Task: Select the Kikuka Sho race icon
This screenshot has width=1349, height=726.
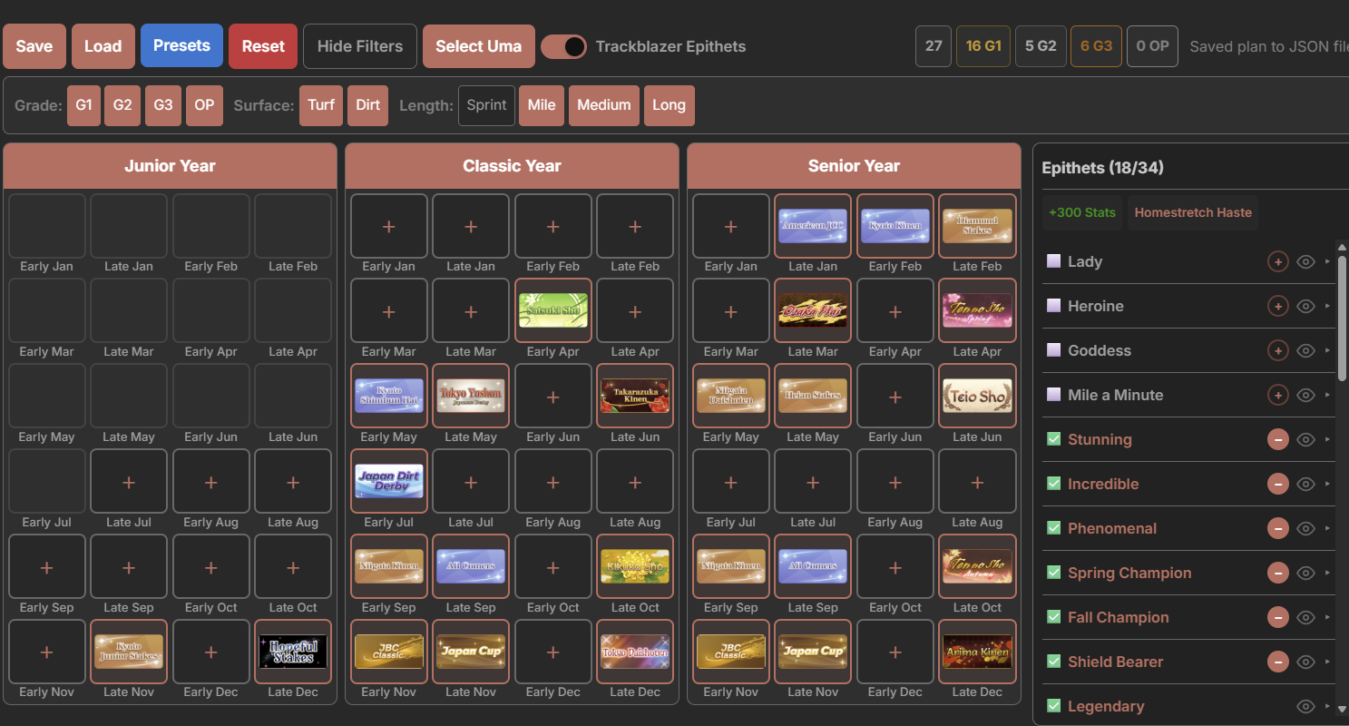Action: point(635,566)
